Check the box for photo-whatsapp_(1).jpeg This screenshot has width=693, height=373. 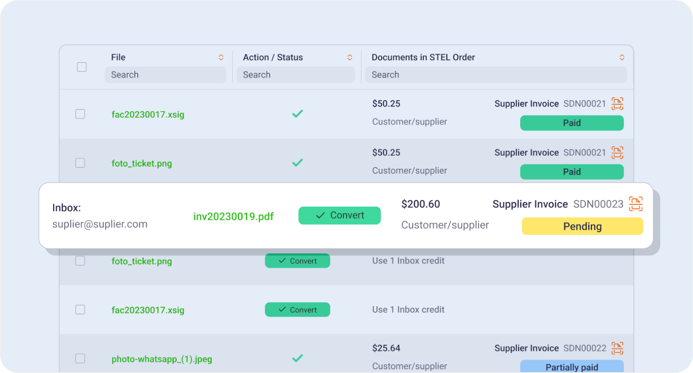(x=80, y=358)
